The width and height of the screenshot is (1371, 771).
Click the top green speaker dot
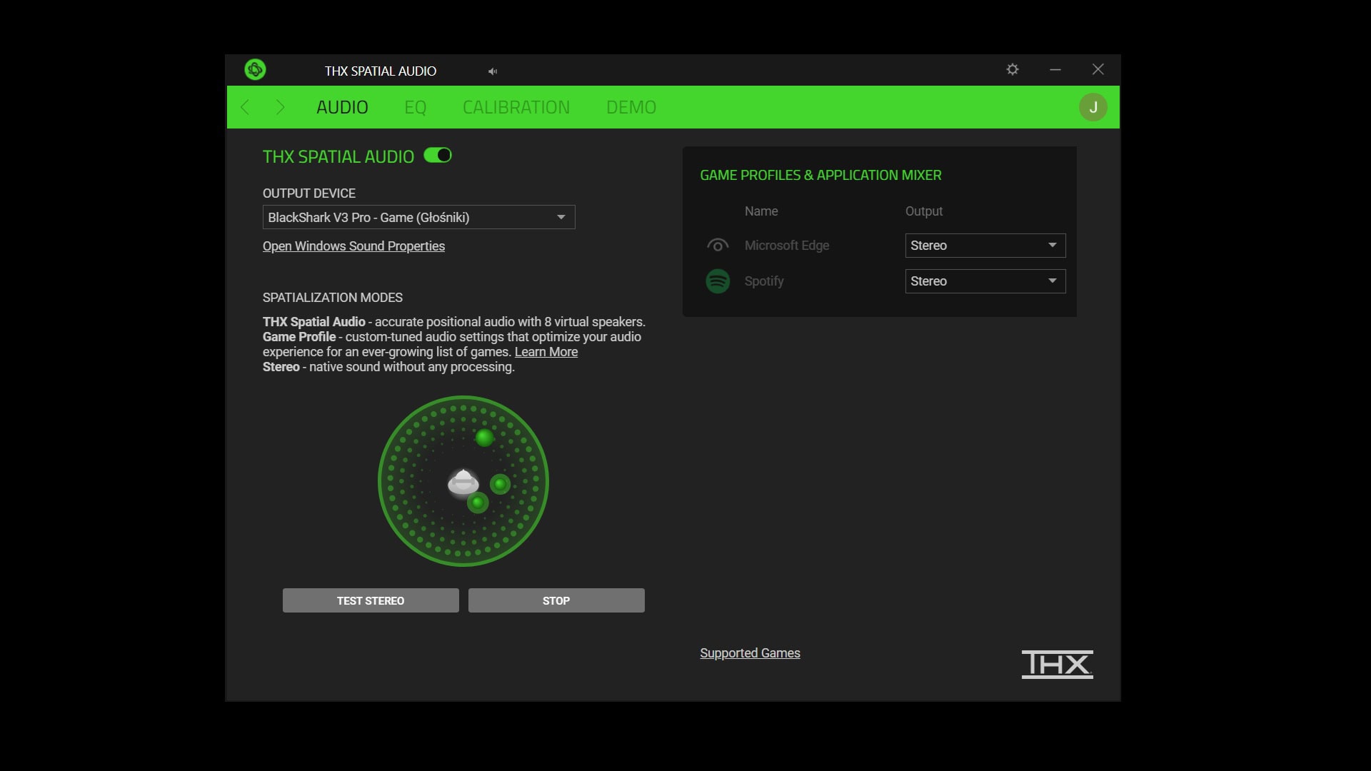click(x=484, y=438)
